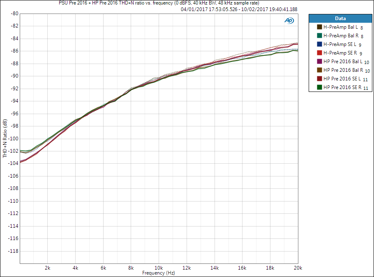Click the 2k x-axis tick label
Viewport: 374px width, 277px height.
tap(47, 268)
